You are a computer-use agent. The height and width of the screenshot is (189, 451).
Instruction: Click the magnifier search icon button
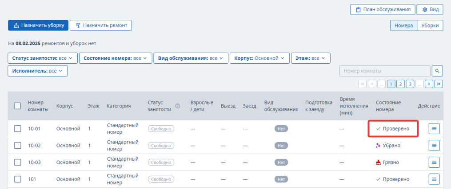437,71
